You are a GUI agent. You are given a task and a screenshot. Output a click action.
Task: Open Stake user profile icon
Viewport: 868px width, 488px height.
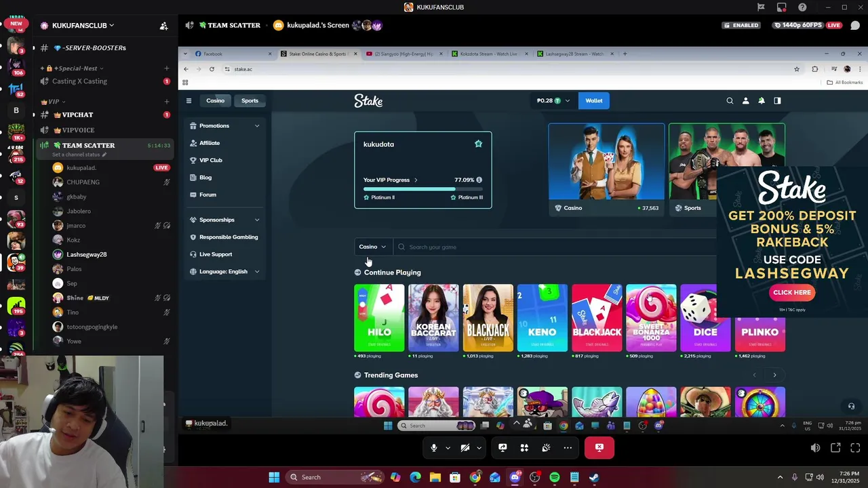point(745,100)
